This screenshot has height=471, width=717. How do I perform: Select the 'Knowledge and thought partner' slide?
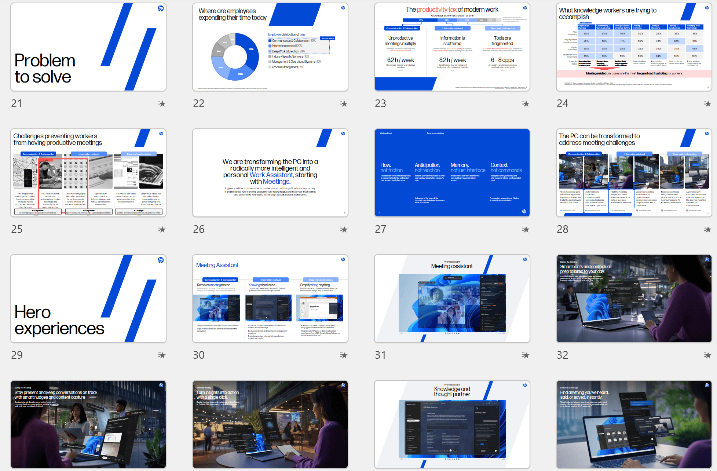coord(452,424)
